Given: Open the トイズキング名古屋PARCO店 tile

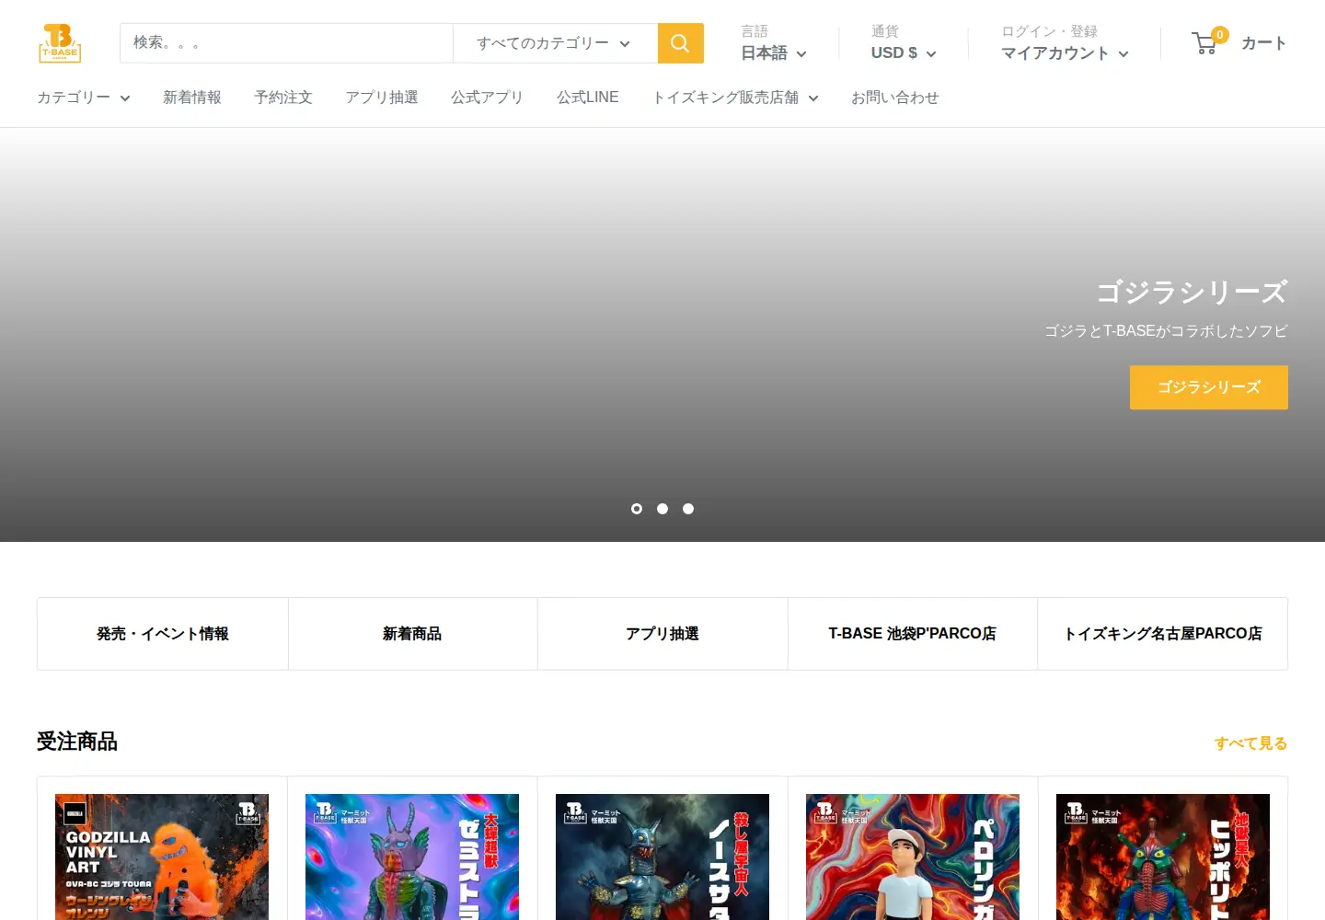Looking at the screenshot, I should (1163, 634).
